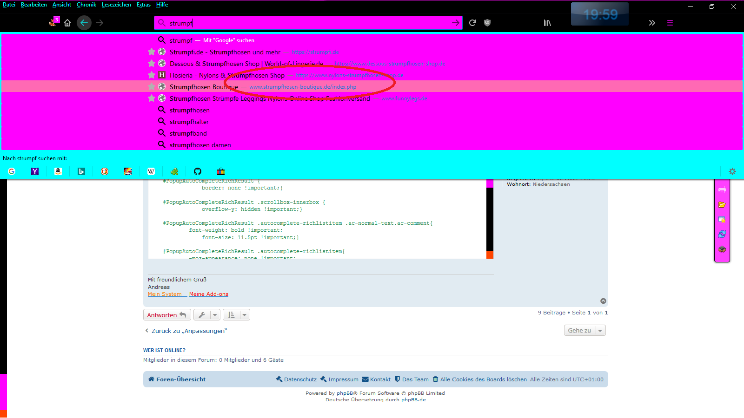Click the blue sync arrows icon
Screen dimensions: 744x418
[x=722, y=234]
